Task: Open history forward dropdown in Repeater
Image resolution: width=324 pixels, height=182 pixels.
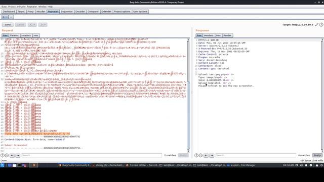Action: click(43, 25)
